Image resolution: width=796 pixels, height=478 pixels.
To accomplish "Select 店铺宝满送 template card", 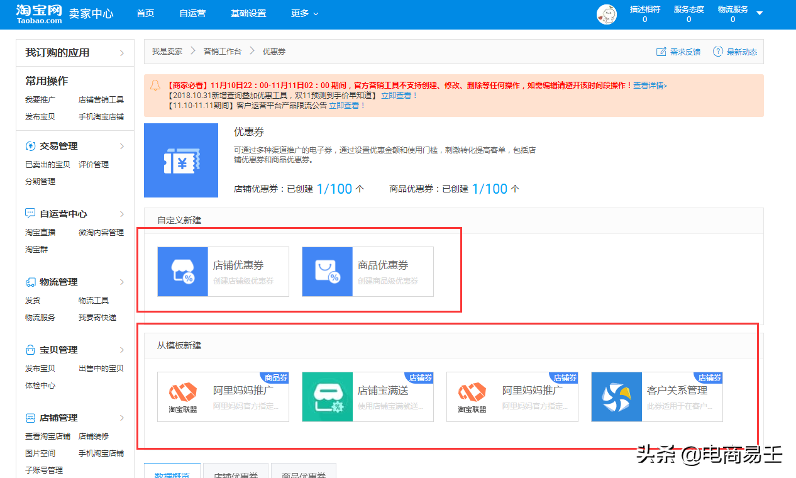I will (x=368, y=397).
